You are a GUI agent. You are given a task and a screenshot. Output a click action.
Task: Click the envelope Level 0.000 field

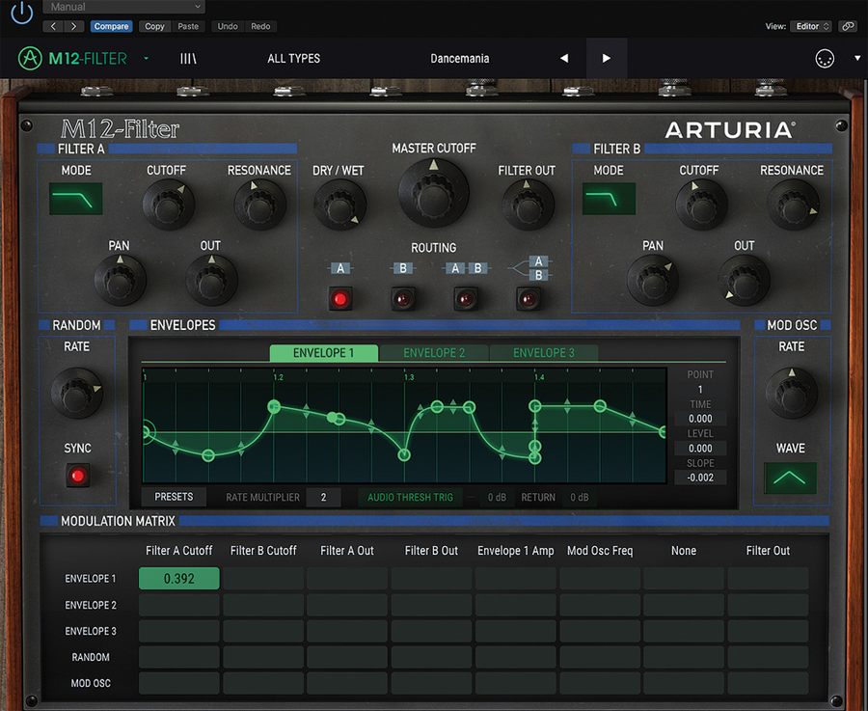point(700,448)
